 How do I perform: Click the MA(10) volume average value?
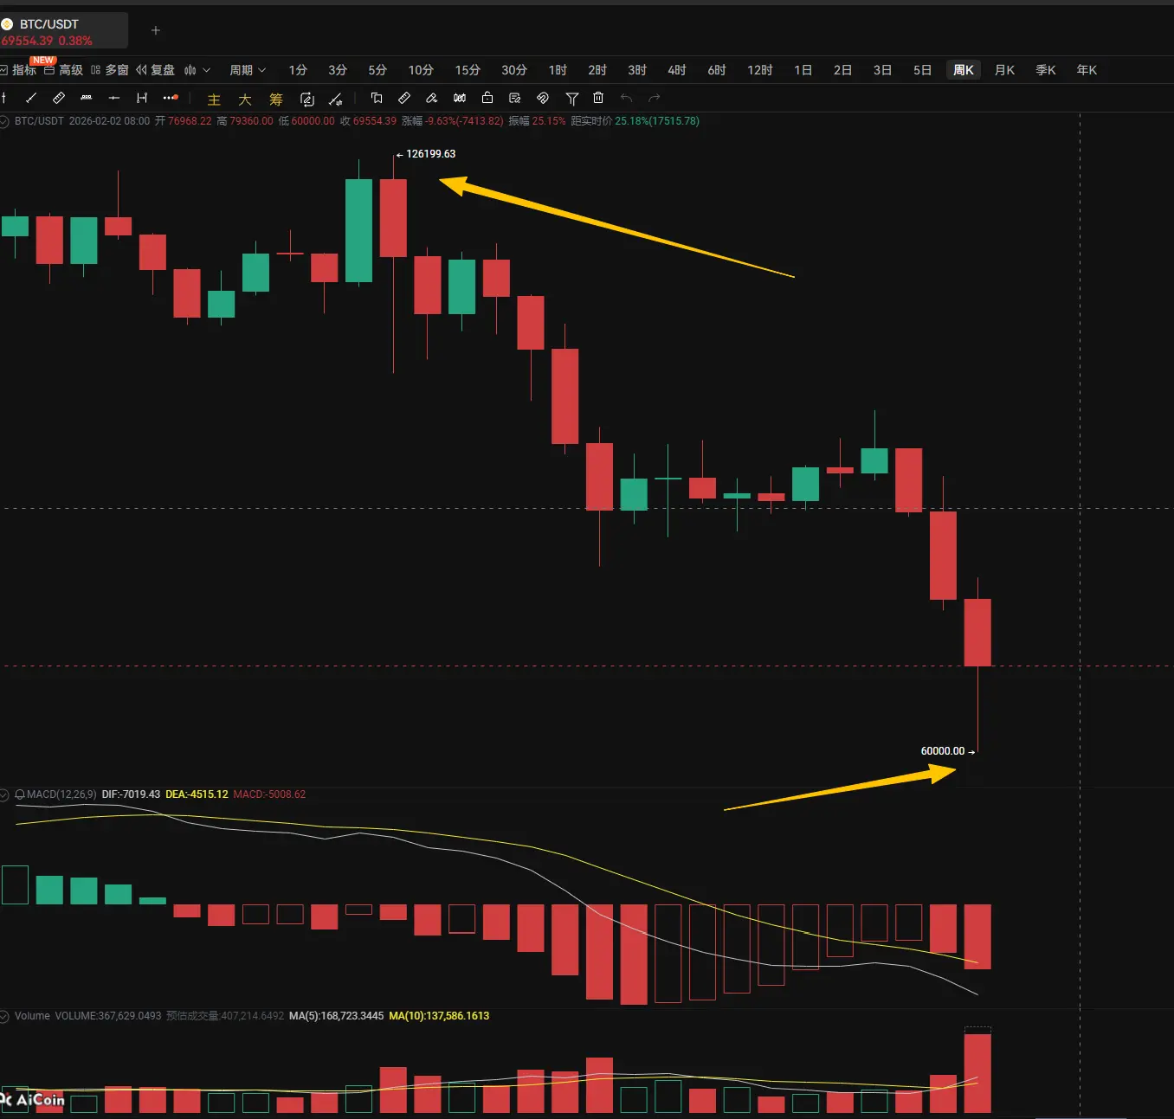(x=439, y=1016)
